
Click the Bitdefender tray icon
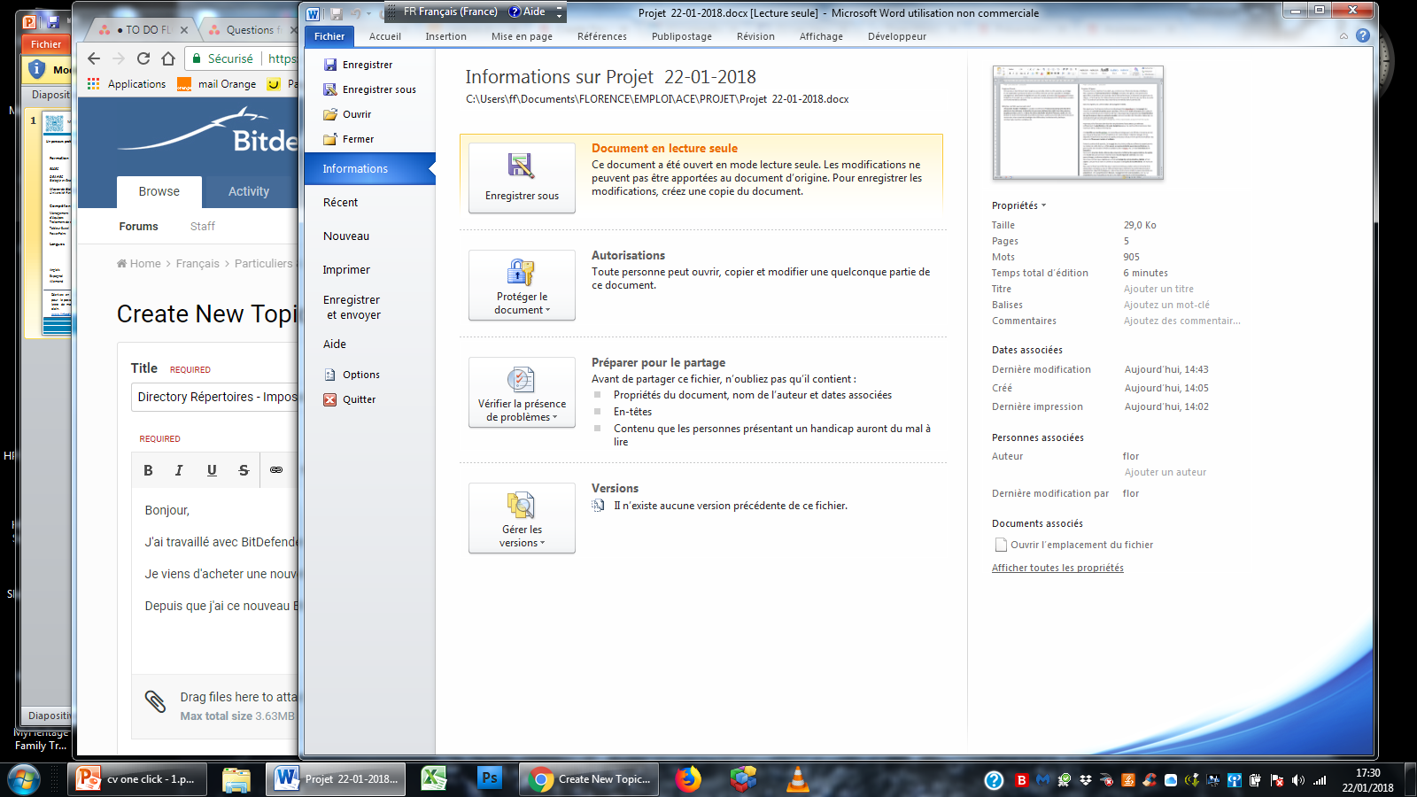(x=1021, y=780)
